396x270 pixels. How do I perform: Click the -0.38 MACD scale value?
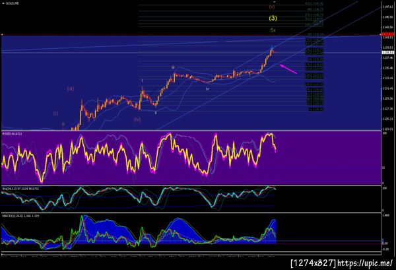click(x=385, y=250)
